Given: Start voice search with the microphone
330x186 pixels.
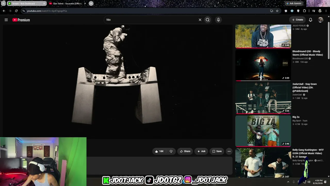Looking at the screenshot, I should (x=218, y=20).
